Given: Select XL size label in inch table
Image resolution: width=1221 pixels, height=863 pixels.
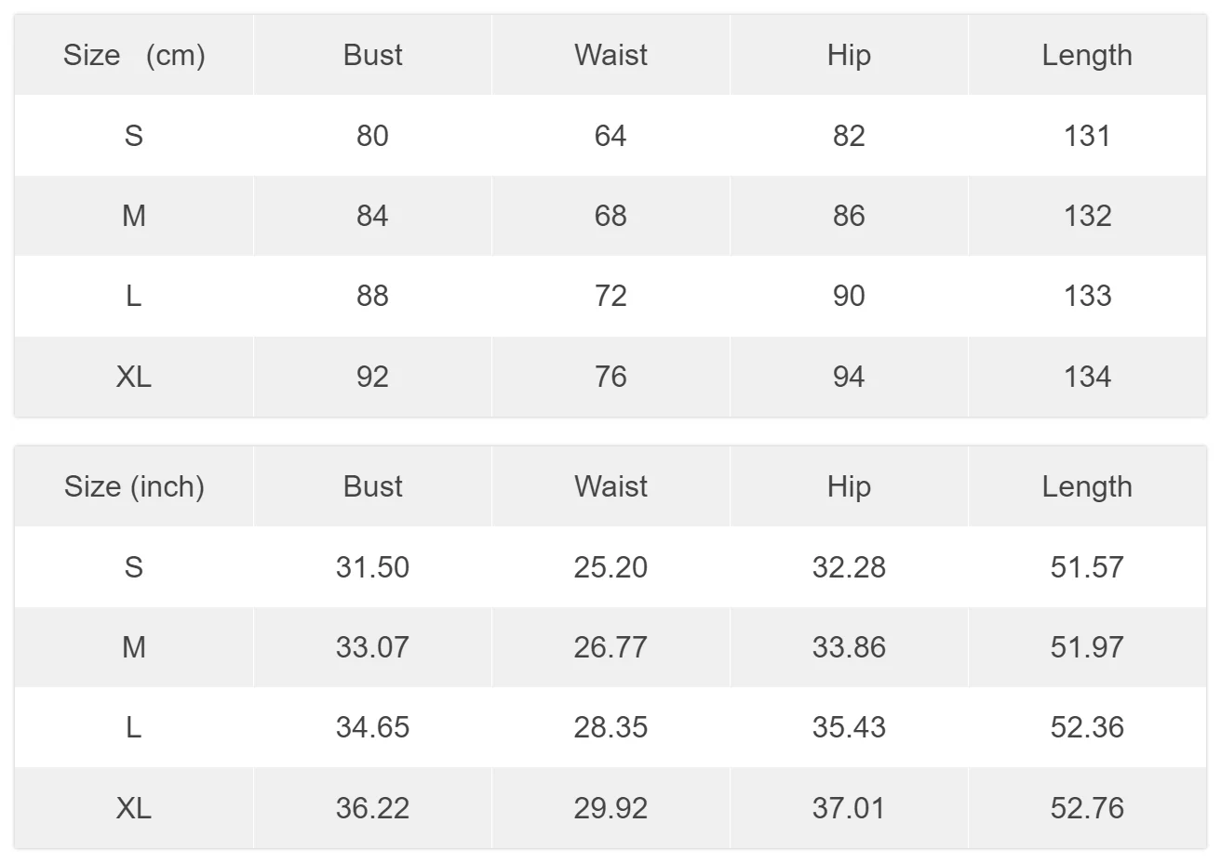Looking at the screenshot, I should click(x=134, y=808).
